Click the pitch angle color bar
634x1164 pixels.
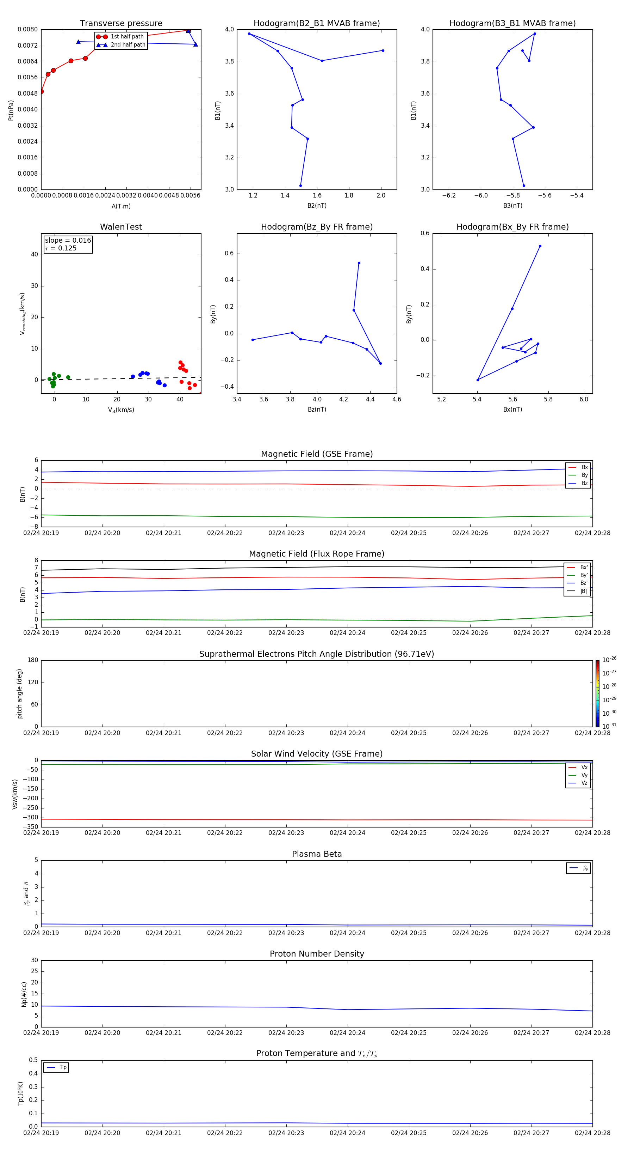[597, 693]
